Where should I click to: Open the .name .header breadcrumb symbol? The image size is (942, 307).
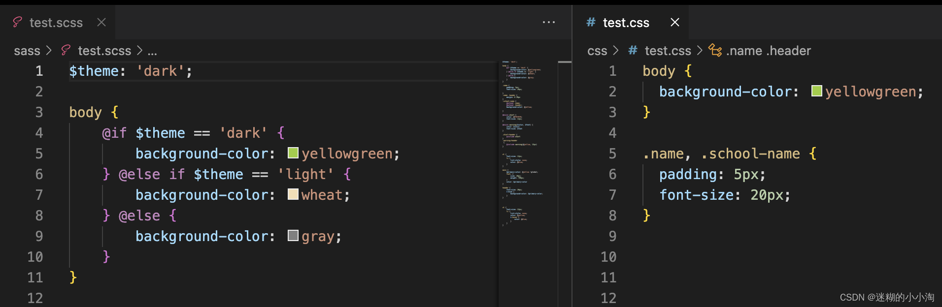coord(768,51)
